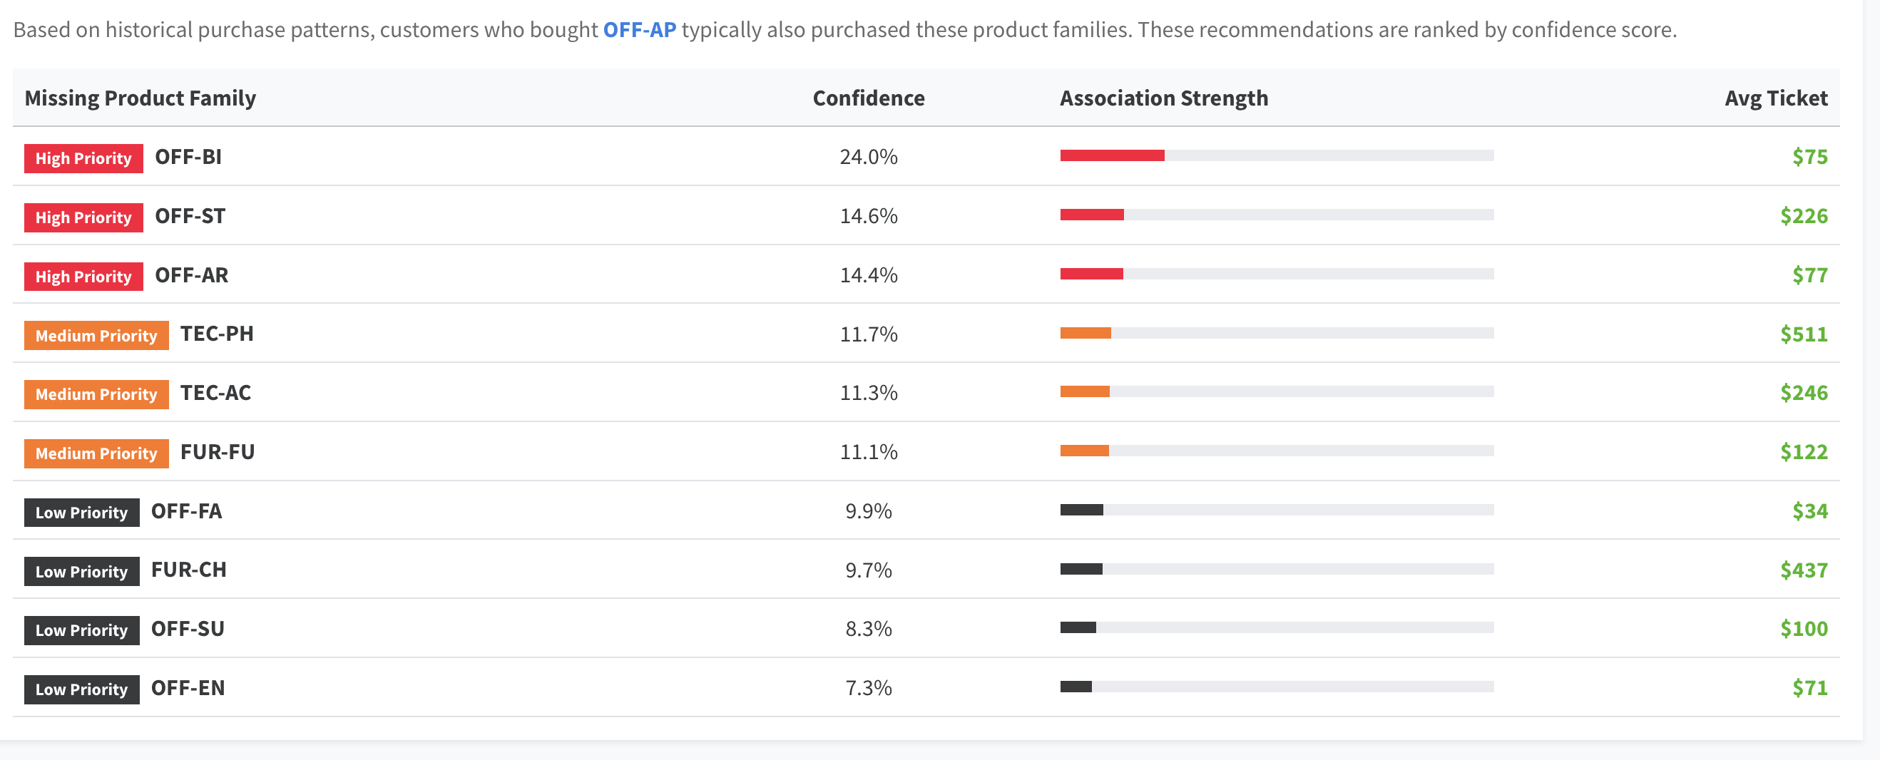
Task: Click the Low Priority badge for OFF-FA
Action: click(x=82, y=513)
